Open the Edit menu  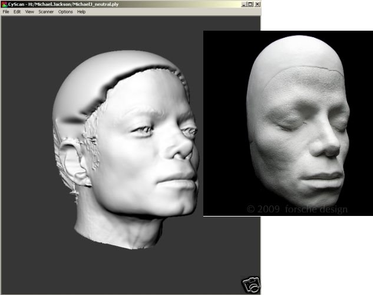tap(17, 12)
